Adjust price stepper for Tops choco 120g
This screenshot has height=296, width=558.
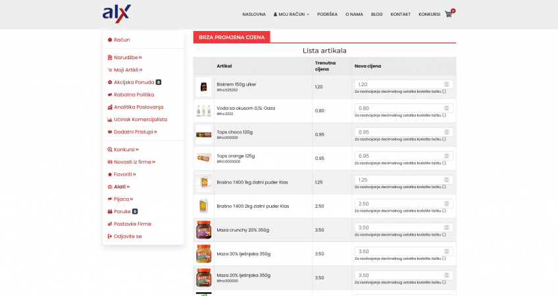click(447, 132)
